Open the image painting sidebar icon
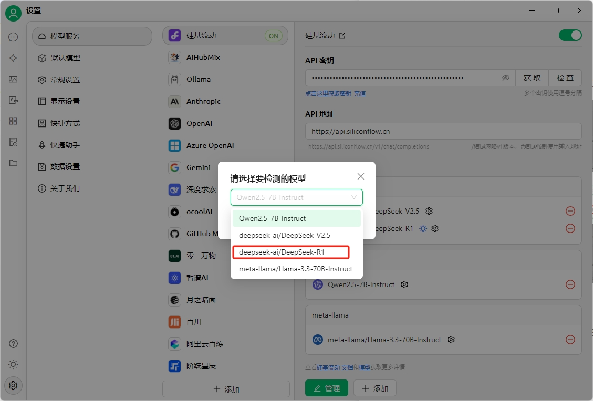The image size is (593, 401). pos(13,79)
